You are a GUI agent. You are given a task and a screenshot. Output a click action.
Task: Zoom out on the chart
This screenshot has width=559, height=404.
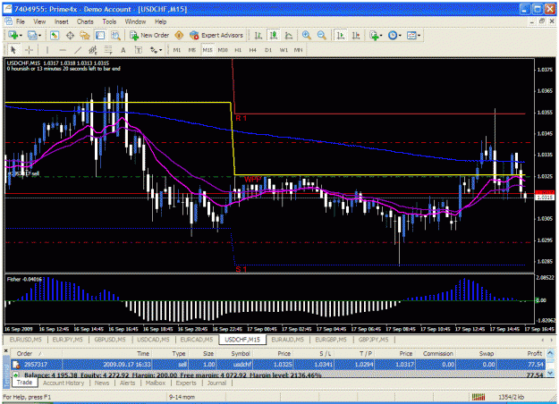[322, 35]
